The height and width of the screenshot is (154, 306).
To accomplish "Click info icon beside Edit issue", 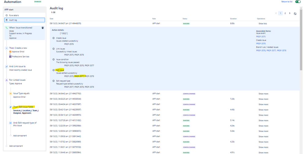I will point(54,70).
